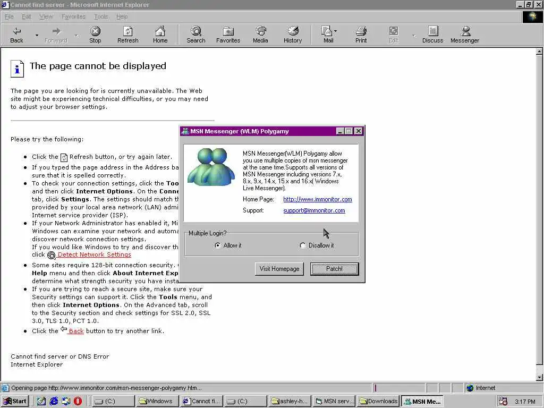
Task: Click the MSN Messenger buddies logo image
Action: [x=211, y=167]
